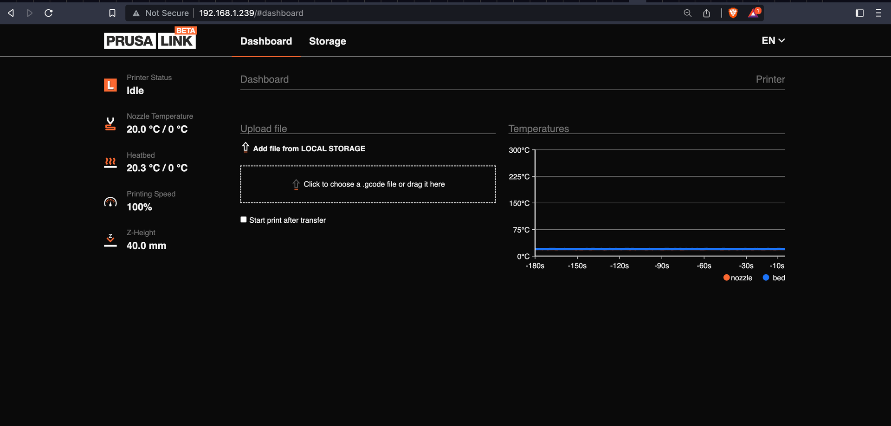The width and height of the screenshot is (891, 426).
Task: Select the Dashboard tab
Action: click(266, 41)
